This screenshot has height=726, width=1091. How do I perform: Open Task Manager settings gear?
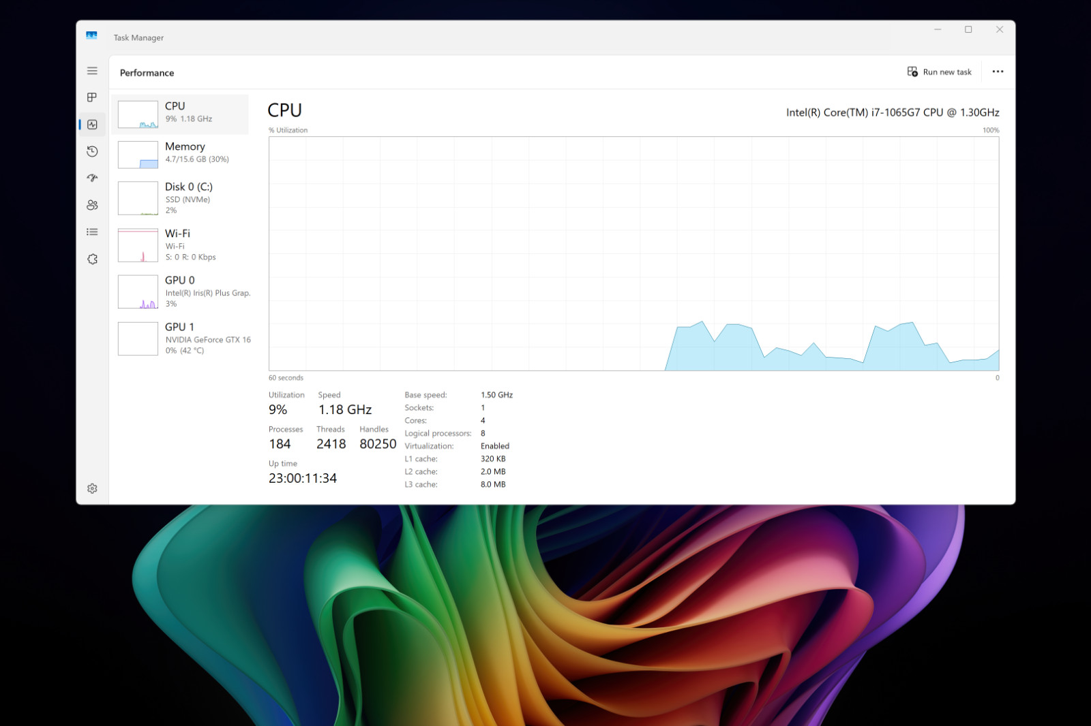pos(92,488)
